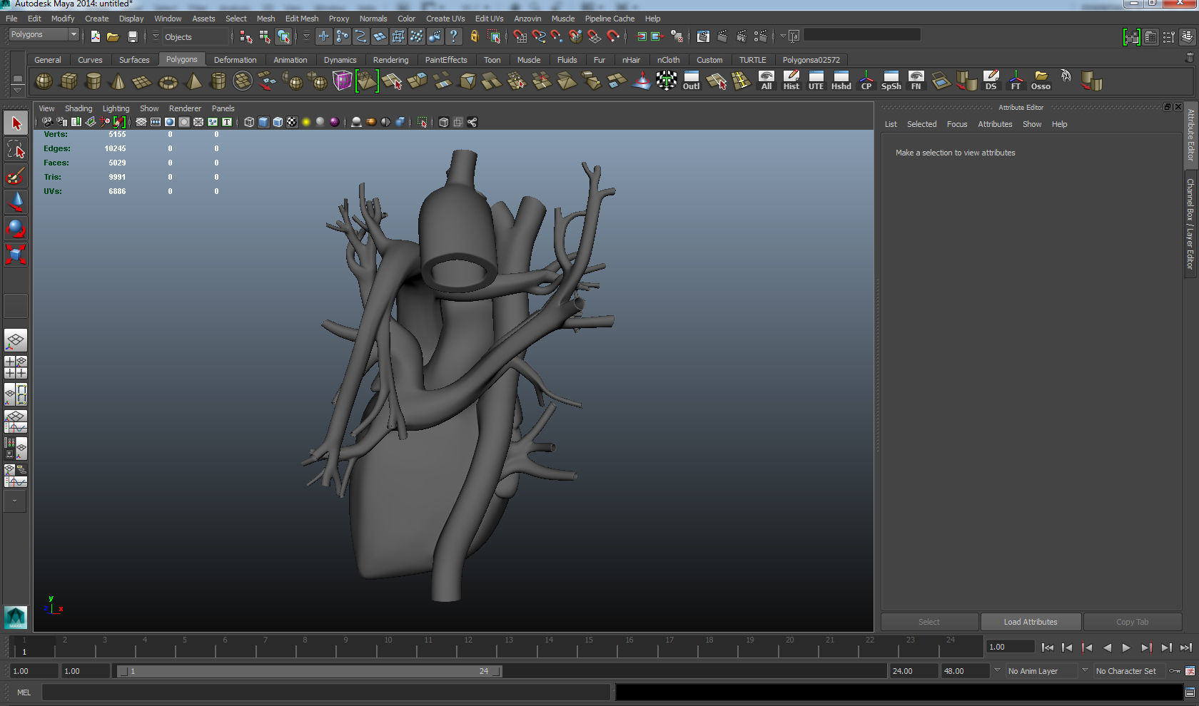The image size is (1199, 706).
Task: Open the viewport Panels menu
Action: pyautogui.click(x=223, y=108)
